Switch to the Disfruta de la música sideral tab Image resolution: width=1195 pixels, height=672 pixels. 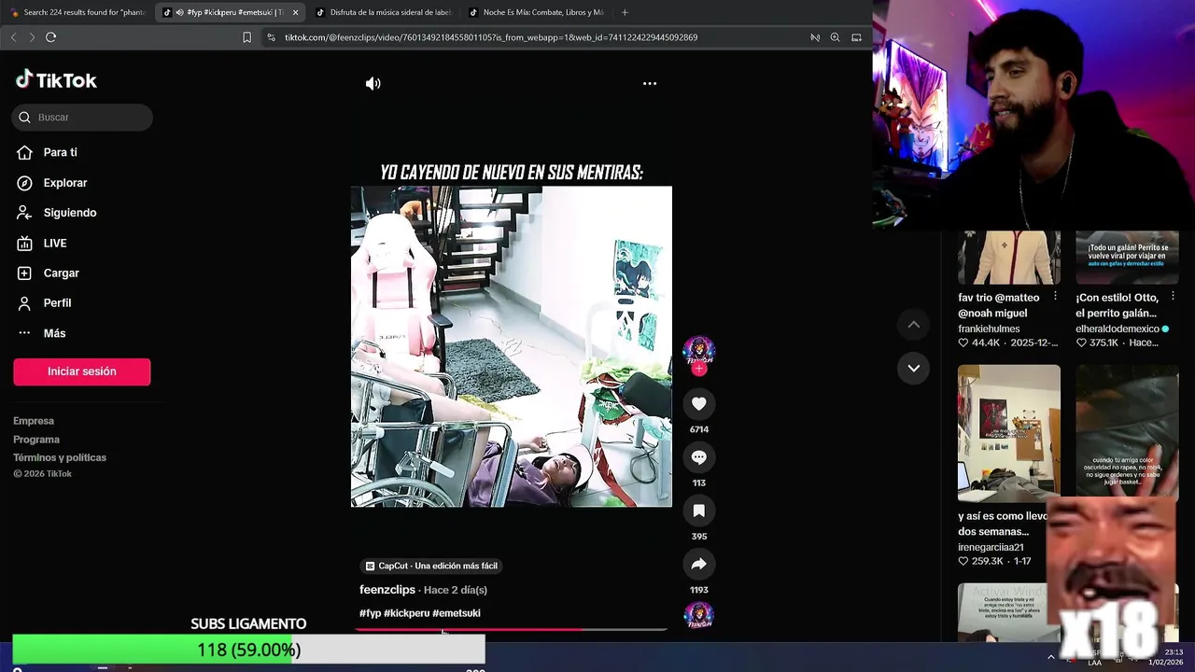coord(383,12)
